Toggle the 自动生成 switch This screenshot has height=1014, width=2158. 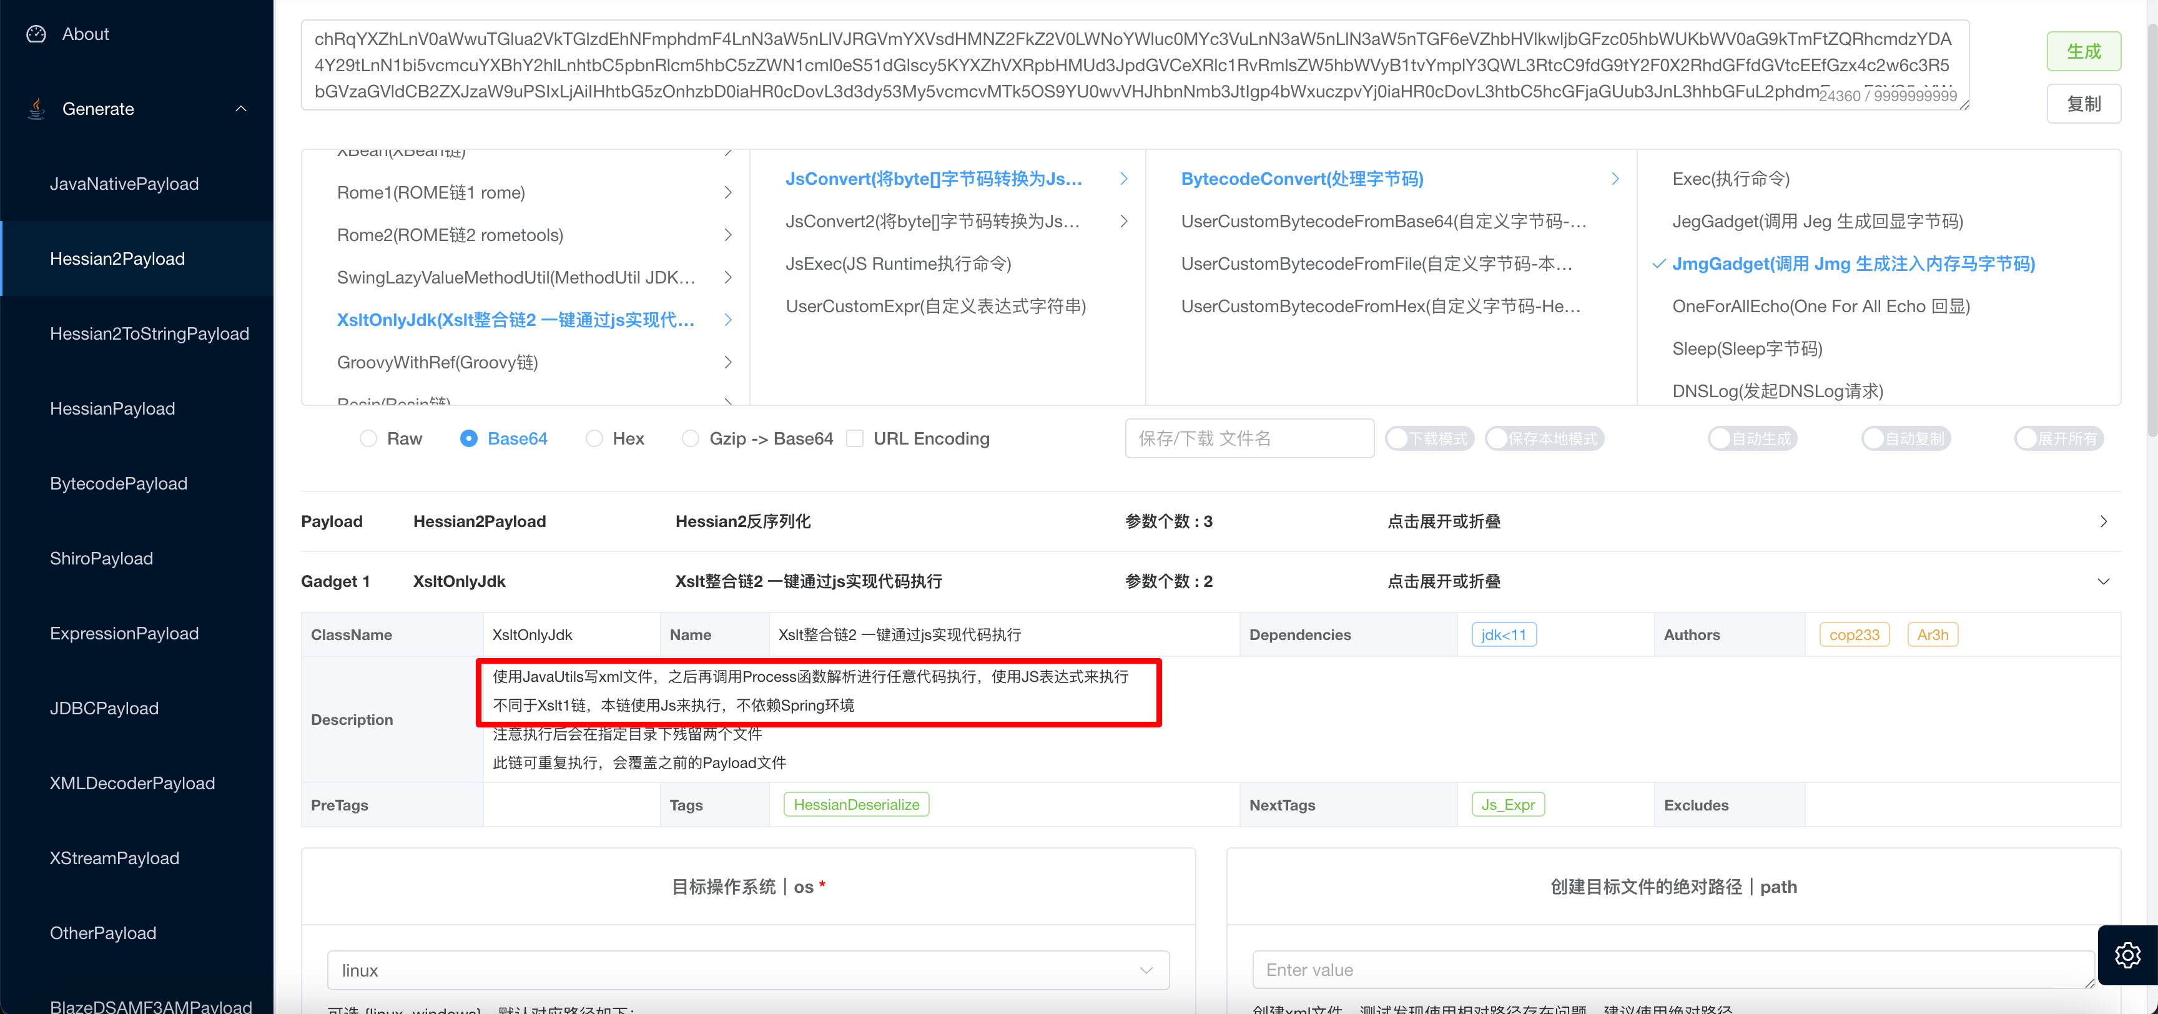point(1752,438)
